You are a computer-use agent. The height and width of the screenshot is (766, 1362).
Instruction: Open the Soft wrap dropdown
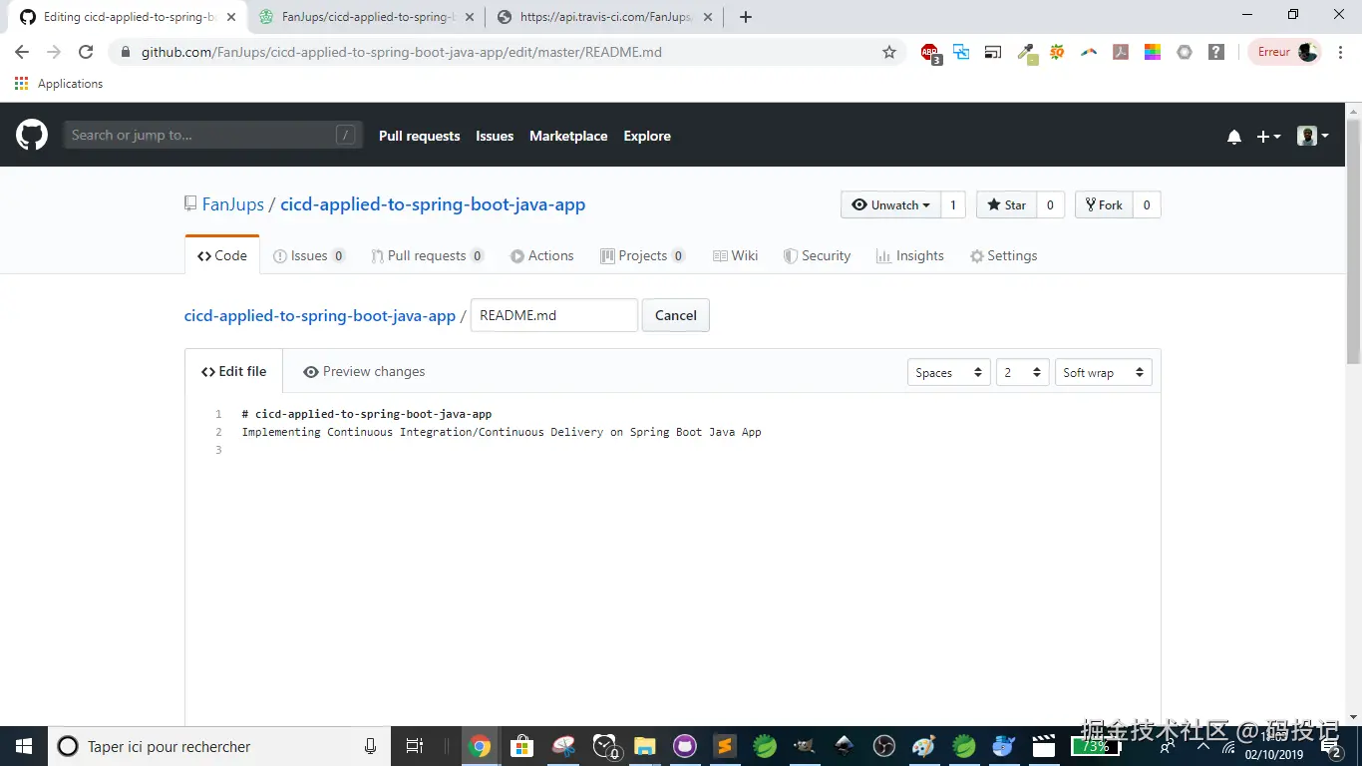tap(1104, 373)
